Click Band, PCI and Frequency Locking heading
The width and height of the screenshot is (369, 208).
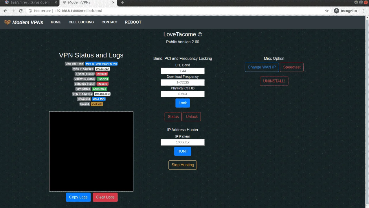pos(183,59)
